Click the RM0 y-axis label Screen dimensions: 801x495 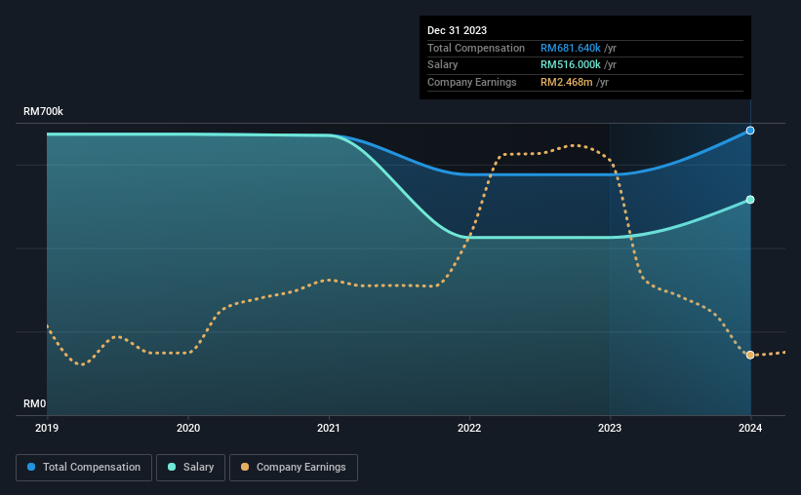tap(35, 403)
